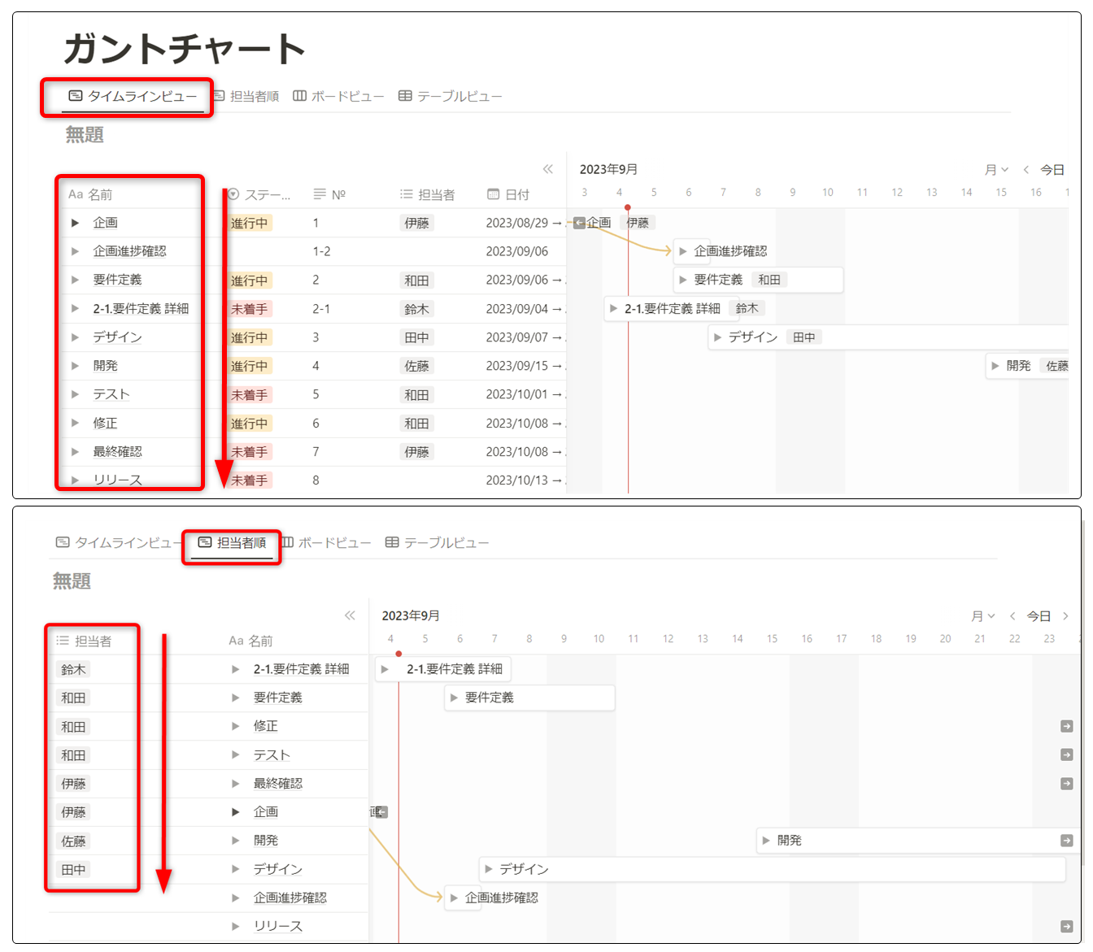This screenshot has width=1093, height=952.
Task: Click back-arrow icon beside 企画 and 伊藤 tag
Action: 579,223
